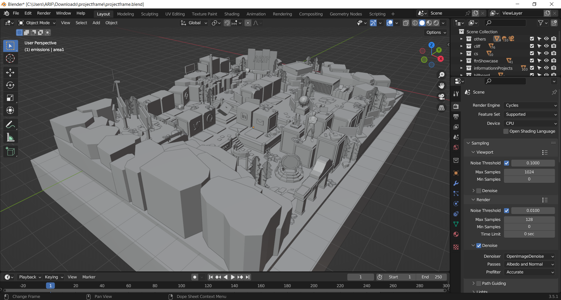Disable the Render Denoise checkbox
This screenshot has width=561, height=300.
[479, 245]
